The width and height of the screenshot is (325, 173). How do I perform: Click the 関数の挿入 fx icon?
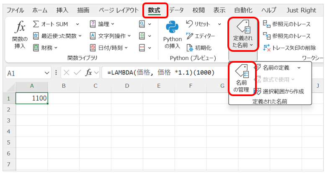tap(20, 28)
